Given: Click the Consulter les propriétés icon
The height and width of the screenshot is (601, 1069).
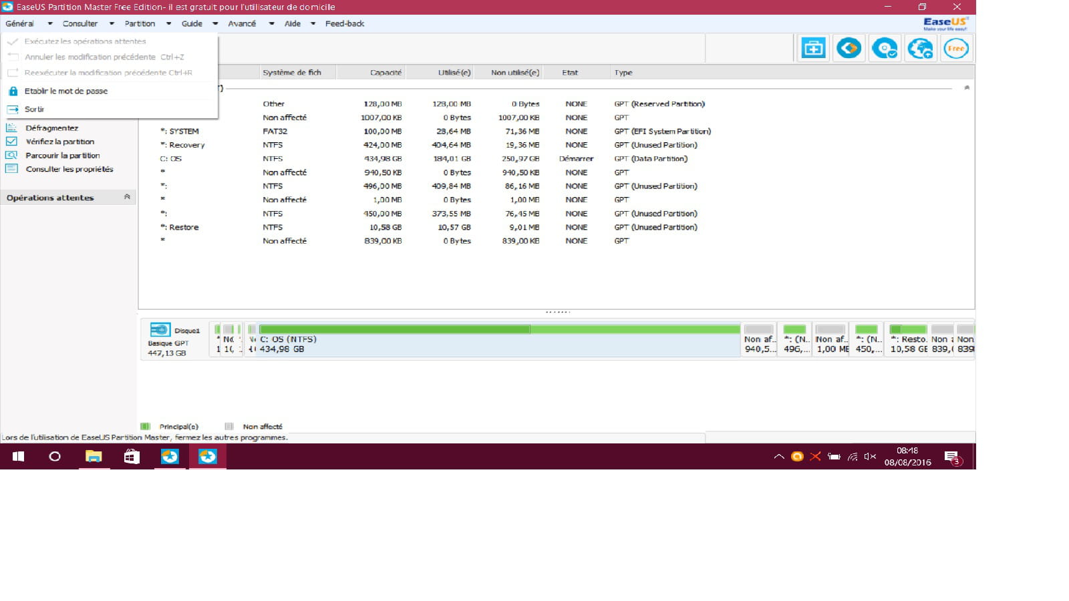Looking at the screenshot, I should pyautogui.click(x=11, y=169).
